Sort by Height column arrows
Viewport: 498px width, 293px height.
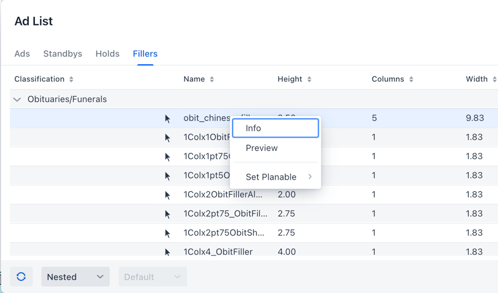[309, 80]
